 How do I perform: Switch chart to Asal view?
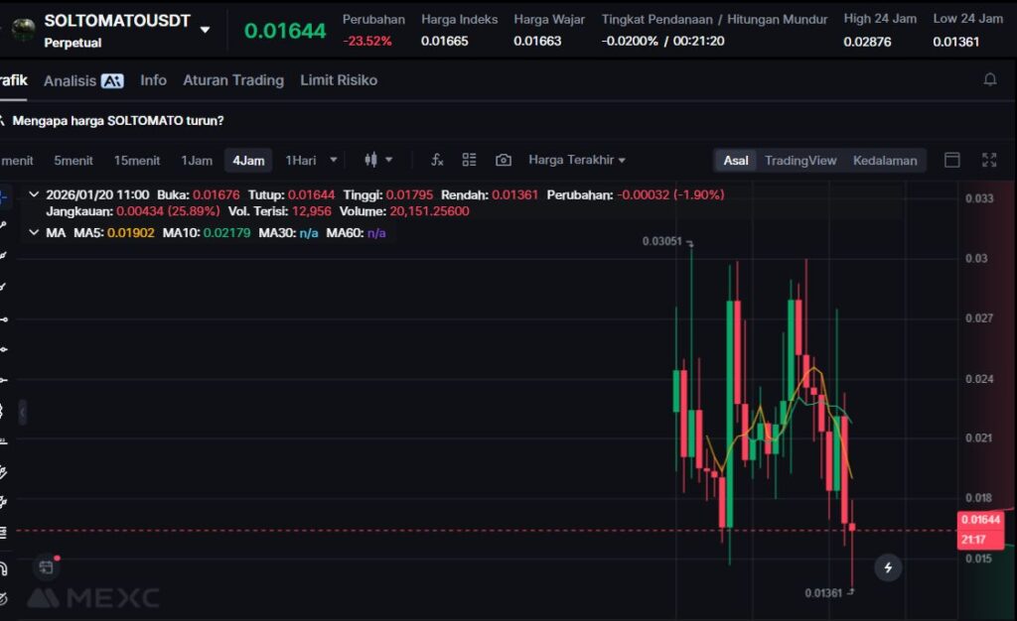coord(736,160)
